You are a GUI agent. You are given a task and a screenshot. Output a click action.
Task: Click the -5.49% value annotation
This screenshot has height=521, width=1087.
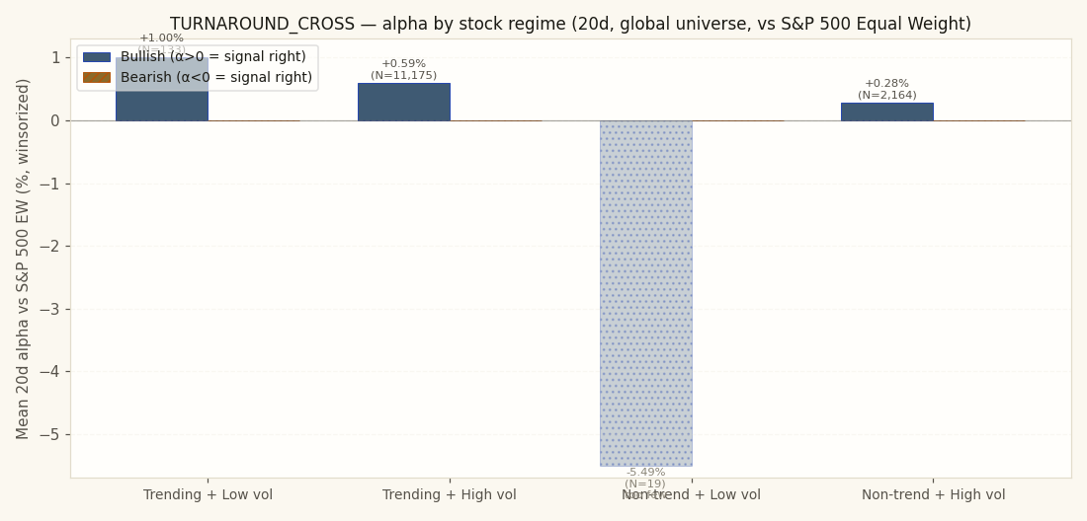coord(645,472)
